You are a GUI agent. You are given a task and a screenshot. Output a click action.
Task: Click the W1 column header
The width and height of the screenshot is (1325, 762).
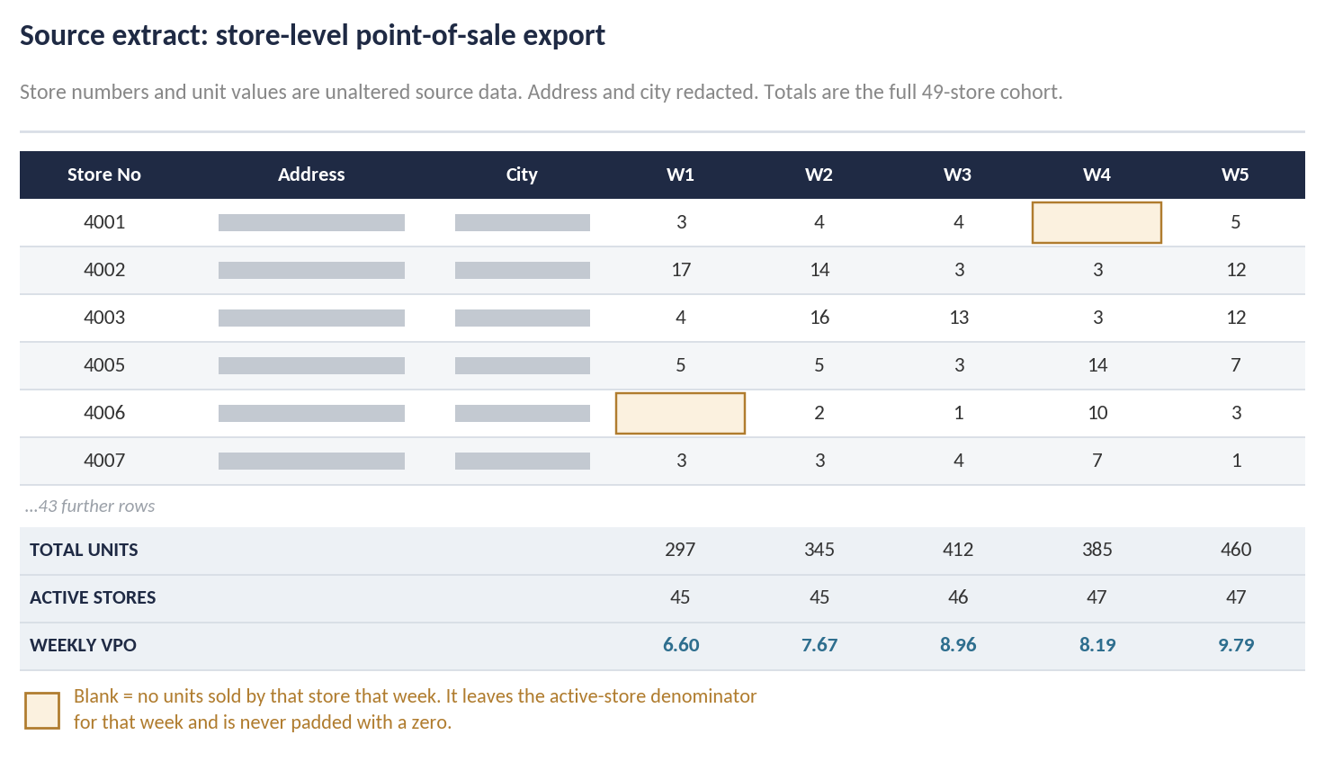(x=680, y=175)
